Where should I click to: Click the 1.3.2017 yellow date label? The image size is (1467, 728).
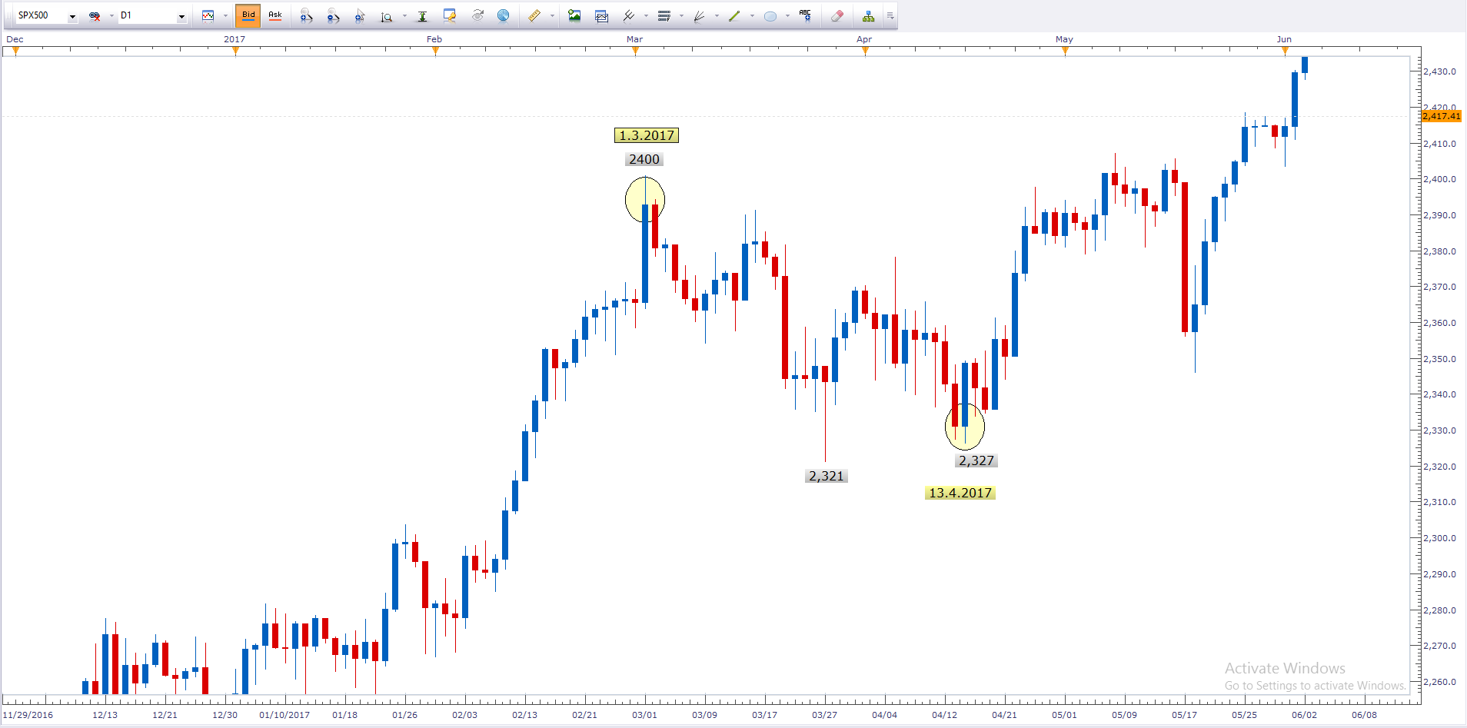647,135
